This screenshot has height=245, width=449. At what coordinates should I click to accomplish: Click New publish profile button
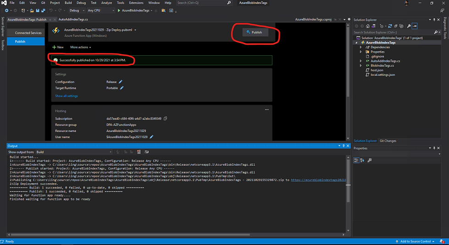(x=58, y=47)
